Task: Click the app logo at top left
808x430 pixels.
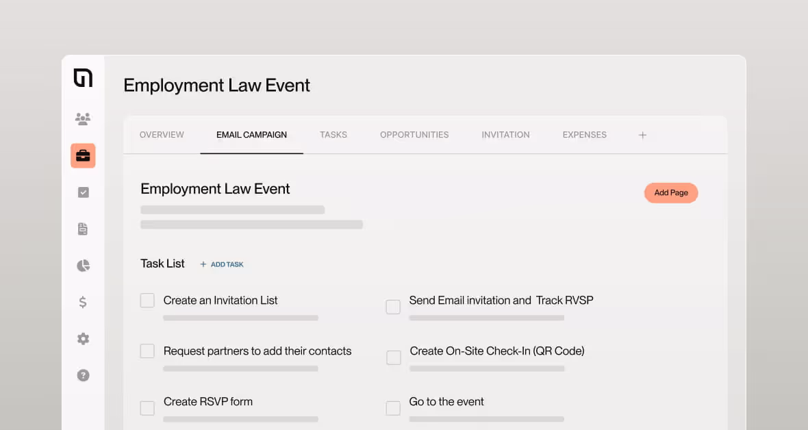Action: pyautogui.click(x=83, y=78)
